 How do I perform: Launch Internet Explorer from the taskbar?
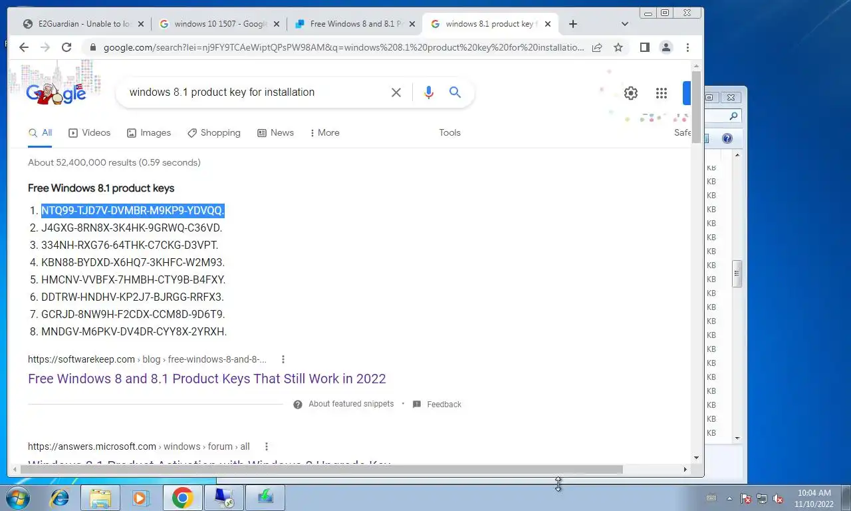(x=59, y=498)
